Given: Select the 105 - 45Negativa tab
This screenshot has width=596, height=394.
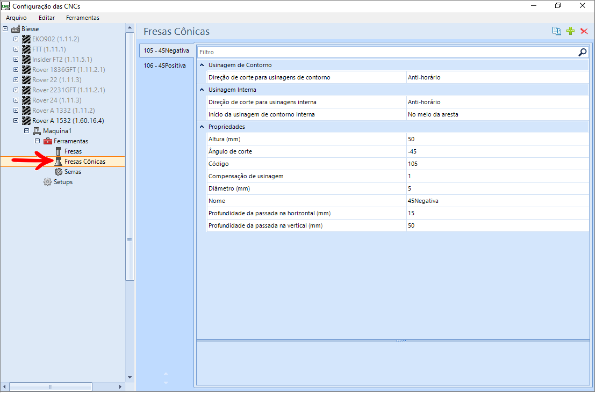Looking at the screenshot, I should pos(167,50).
